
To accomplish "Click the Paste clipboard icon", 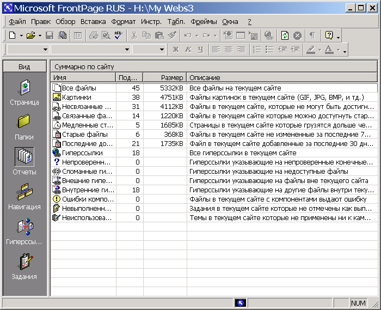I will click(159, 35).
